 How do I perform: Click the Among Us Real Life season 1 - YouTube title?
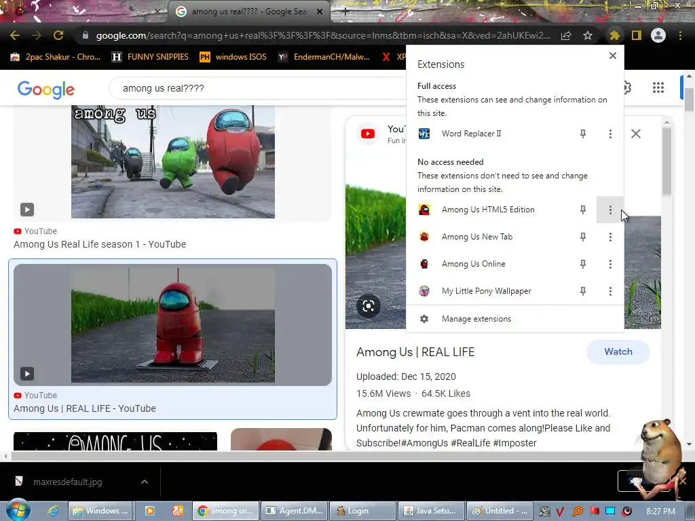click(100, 244)
